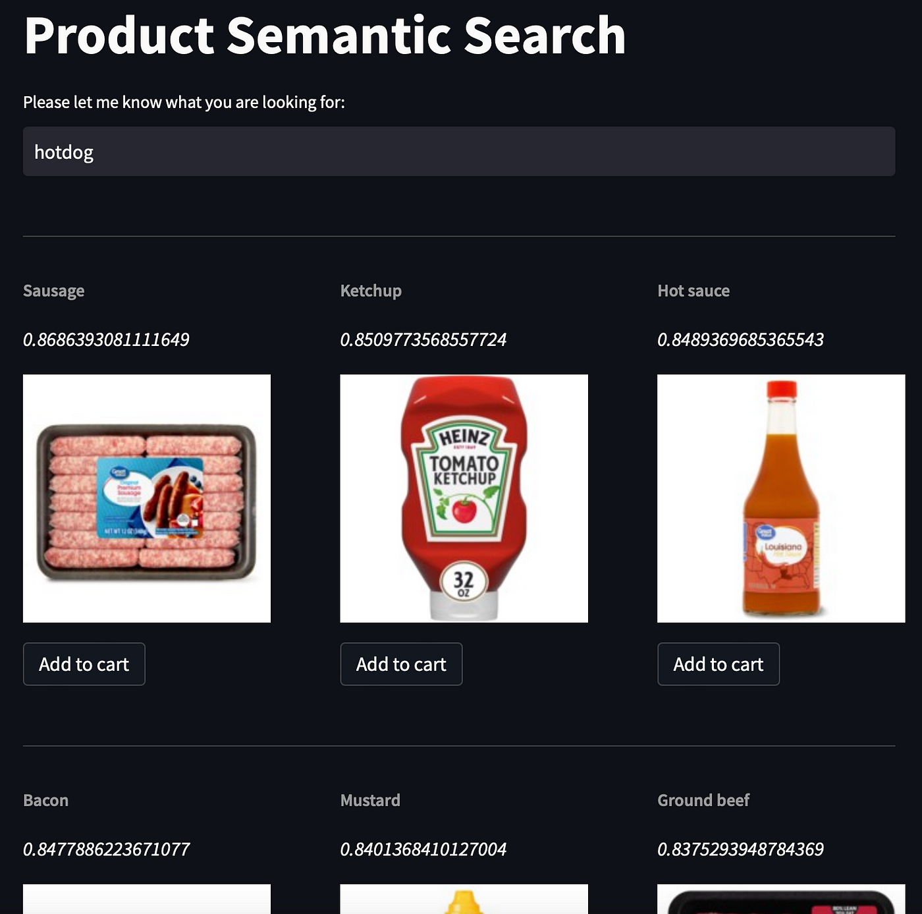
Task: Select the 'Ground beef' product title
Action: coord(703,800)
